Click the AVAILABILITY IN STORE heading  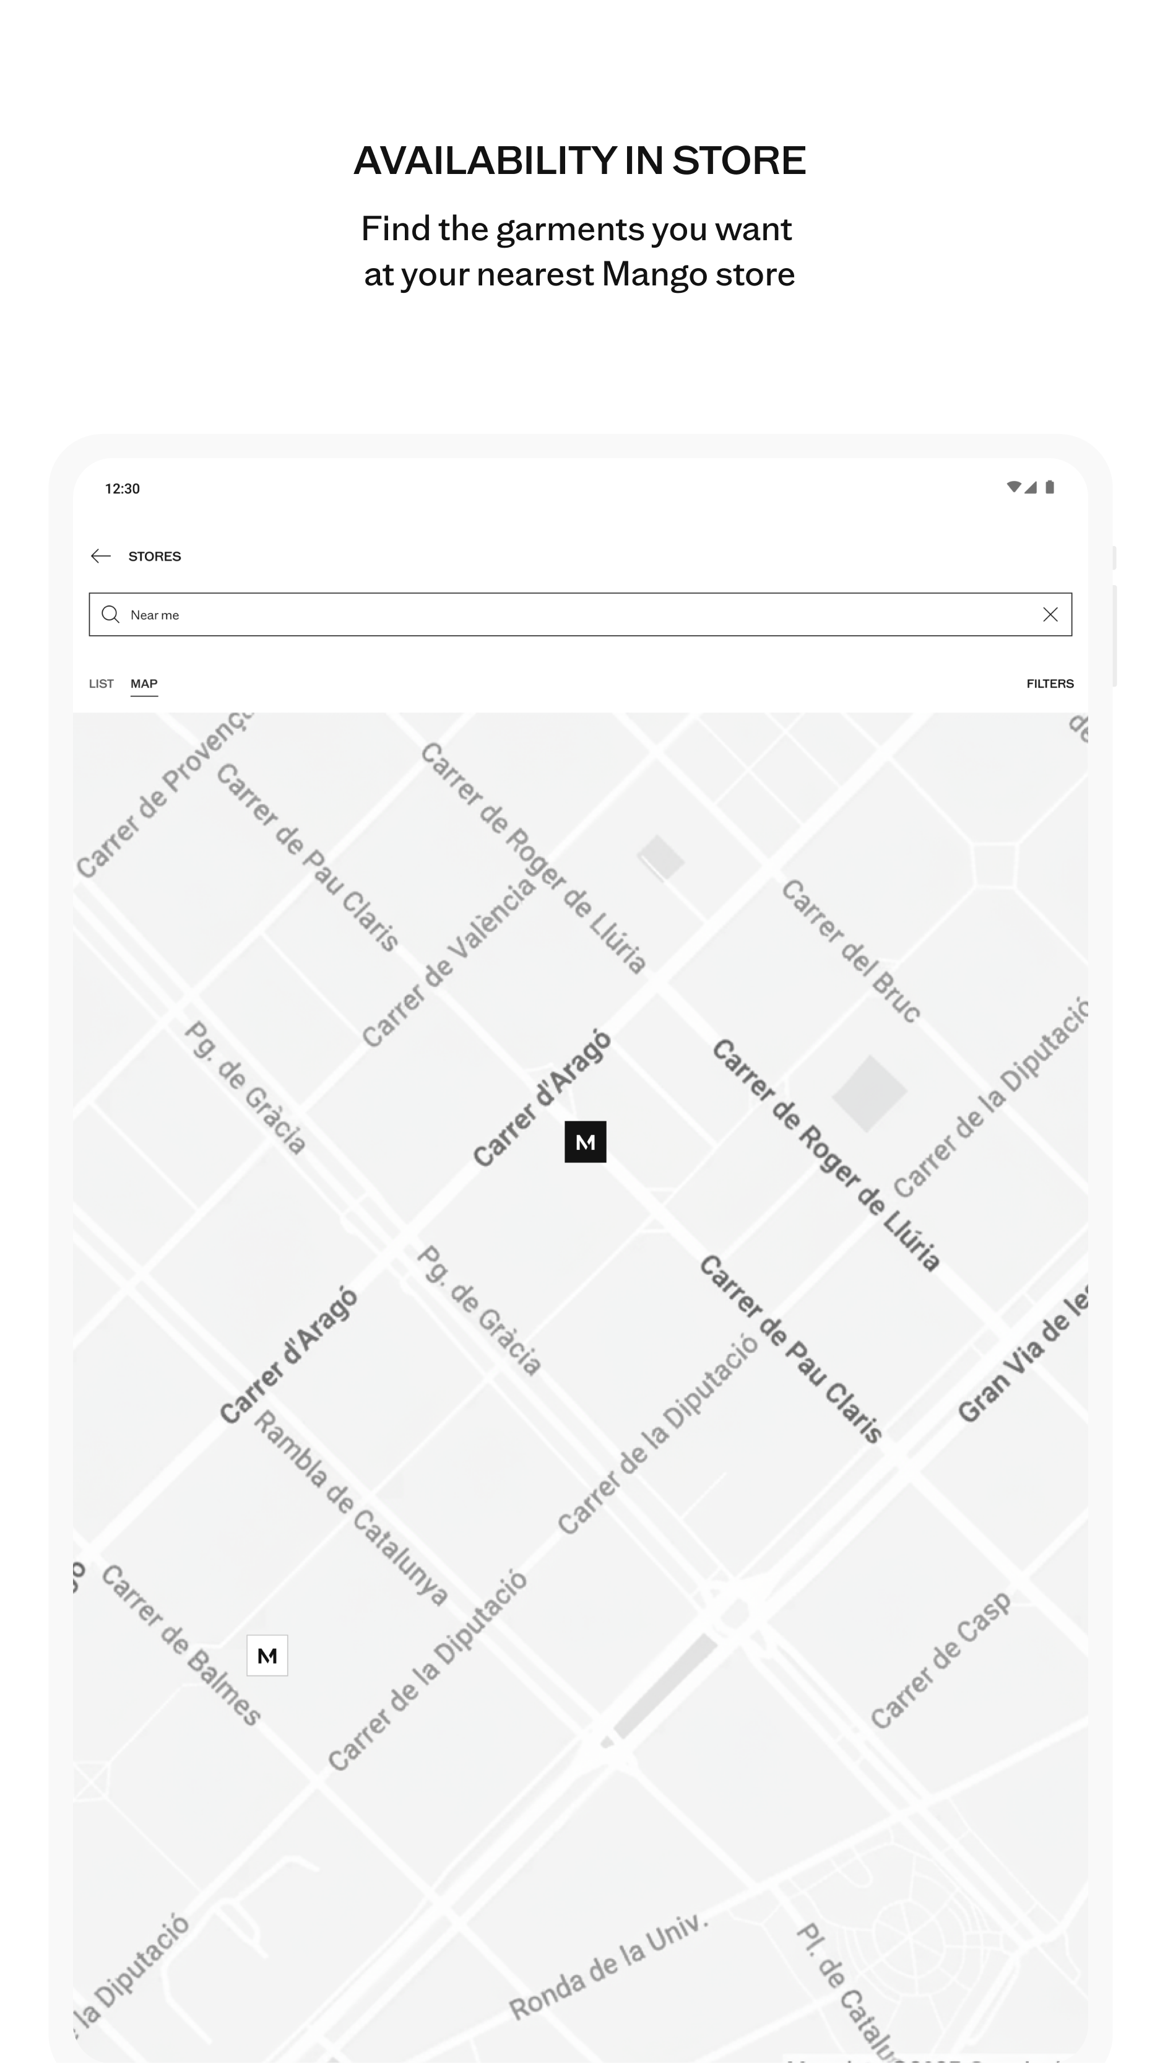coord(579,160)
